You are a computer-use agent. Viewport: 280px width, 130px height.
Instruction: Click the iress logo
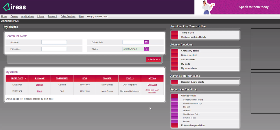tap(15, 7)
